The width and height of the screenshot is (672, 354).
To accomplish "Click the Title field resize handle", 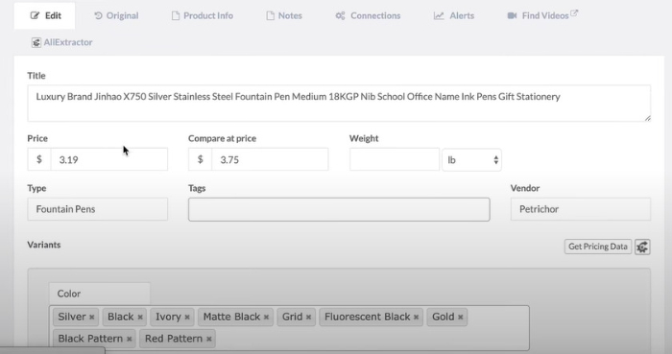I will coord(648,118).
